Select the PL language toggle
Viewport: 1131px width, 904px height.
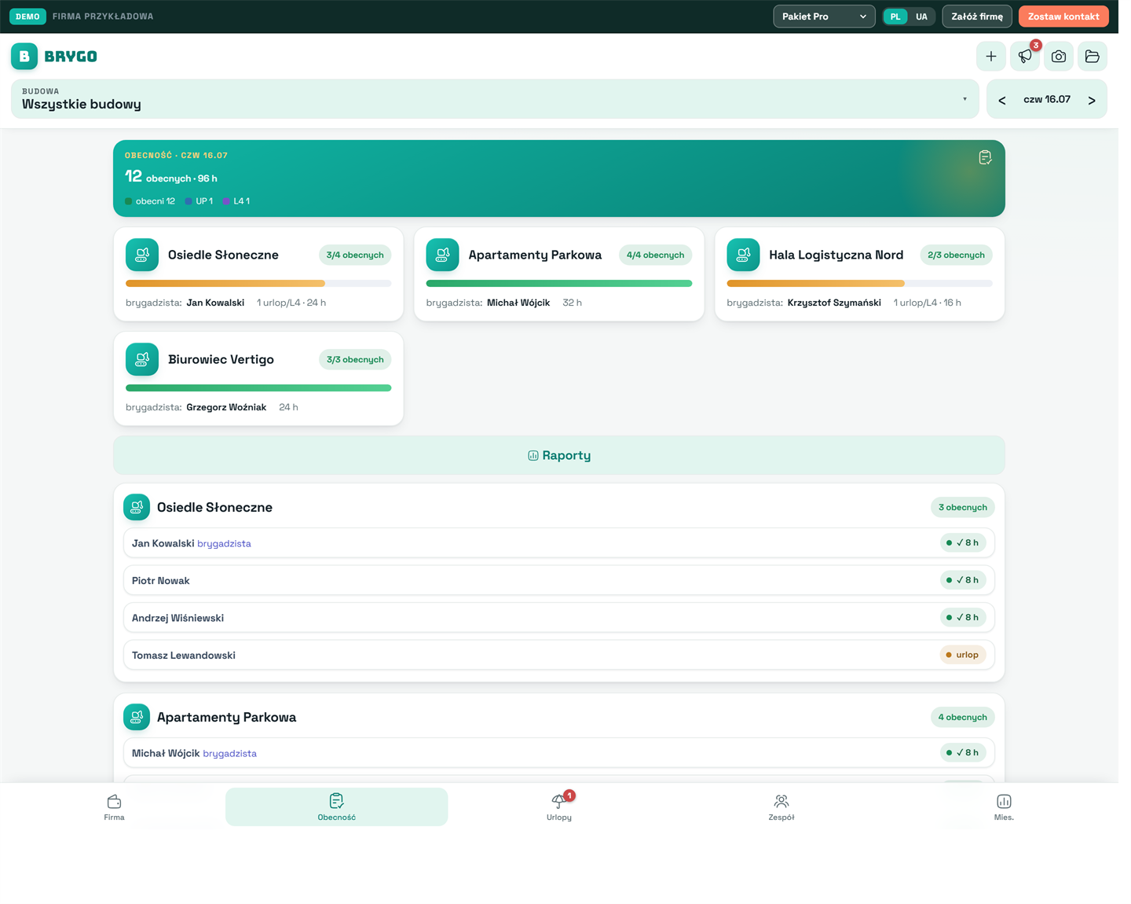click(895, 17)
